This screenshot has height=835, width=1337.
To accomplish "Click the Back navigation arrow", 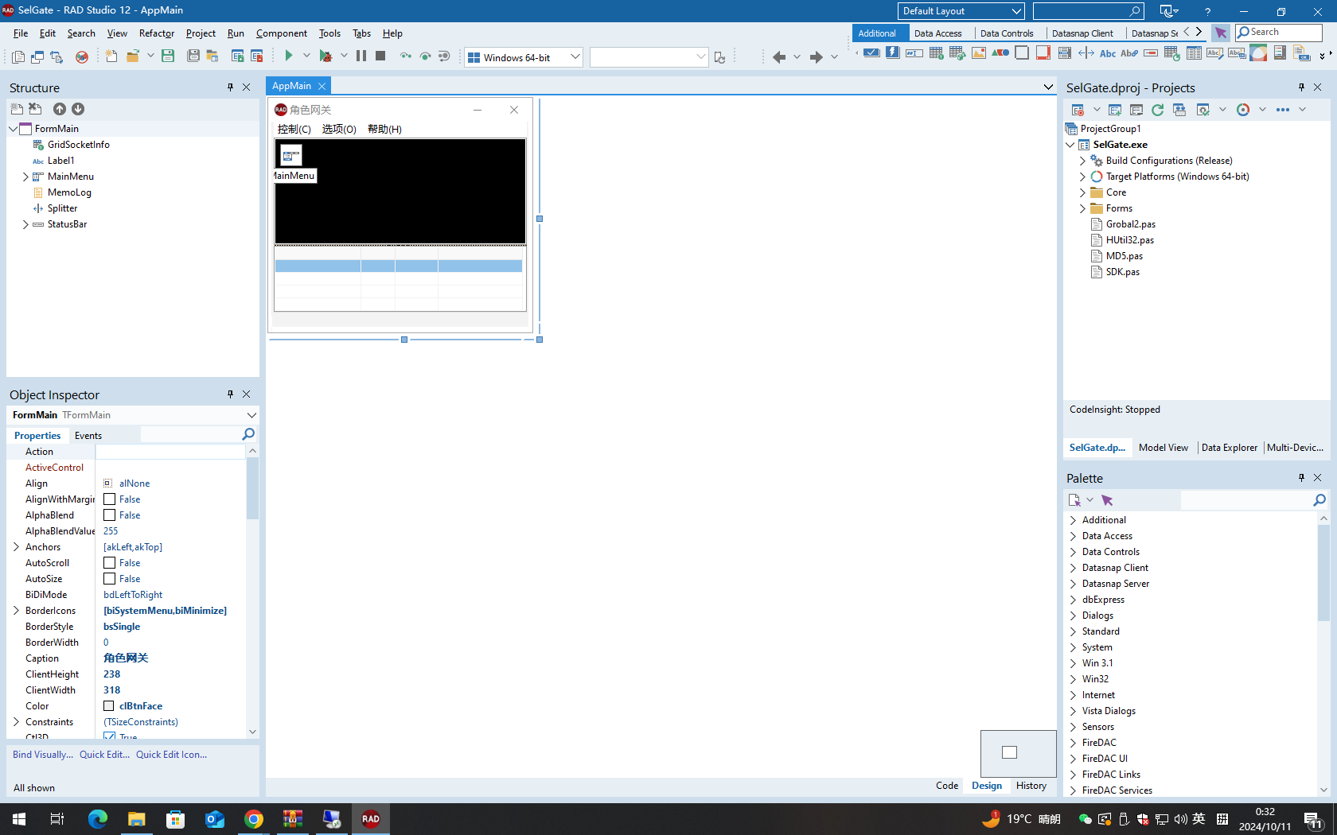I will 778,56.
